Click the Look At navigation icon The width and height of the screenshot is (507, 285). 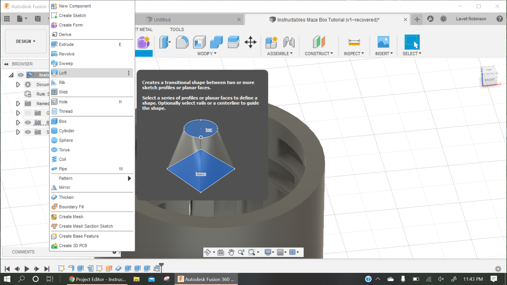(221, 252)
